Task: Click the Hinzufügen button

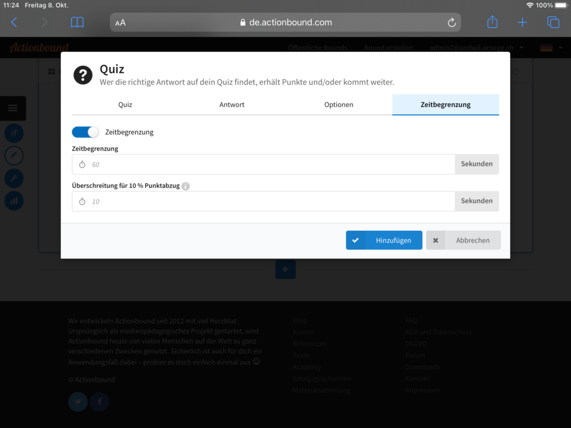Action: pyautogui.click(x=384, y=240)
